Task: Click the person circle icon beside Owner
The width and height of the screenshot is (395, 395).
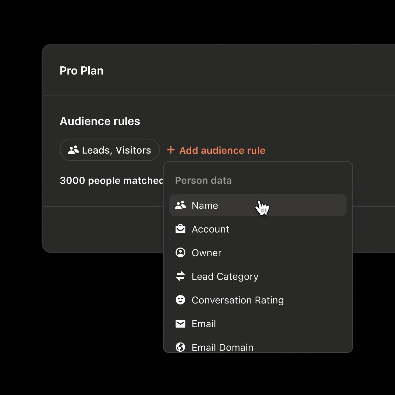Action: [x=180, y=252]
